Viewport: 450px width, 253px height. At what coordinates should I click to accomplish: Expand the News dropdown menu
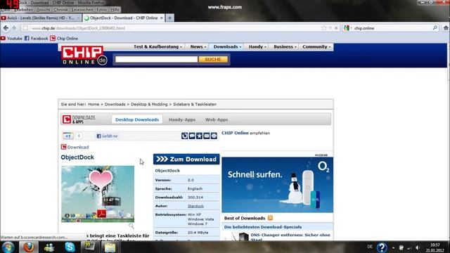[x=198, y=46]
